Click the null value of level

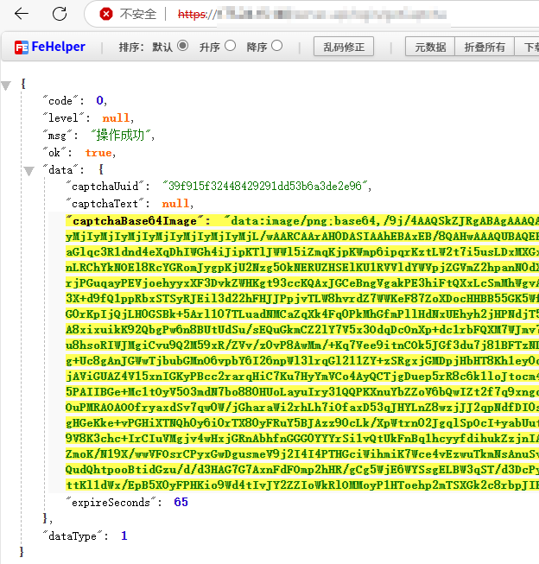(116, 118)
